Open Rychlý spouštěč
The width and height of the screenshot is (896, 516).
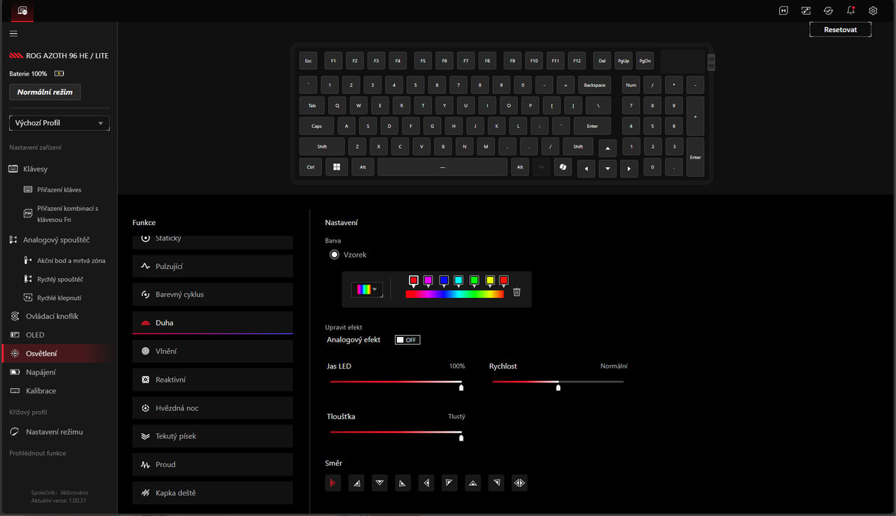60,279
